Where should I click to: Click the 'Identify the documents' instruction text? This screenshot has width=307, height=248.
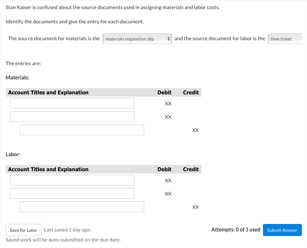[74, 22]
